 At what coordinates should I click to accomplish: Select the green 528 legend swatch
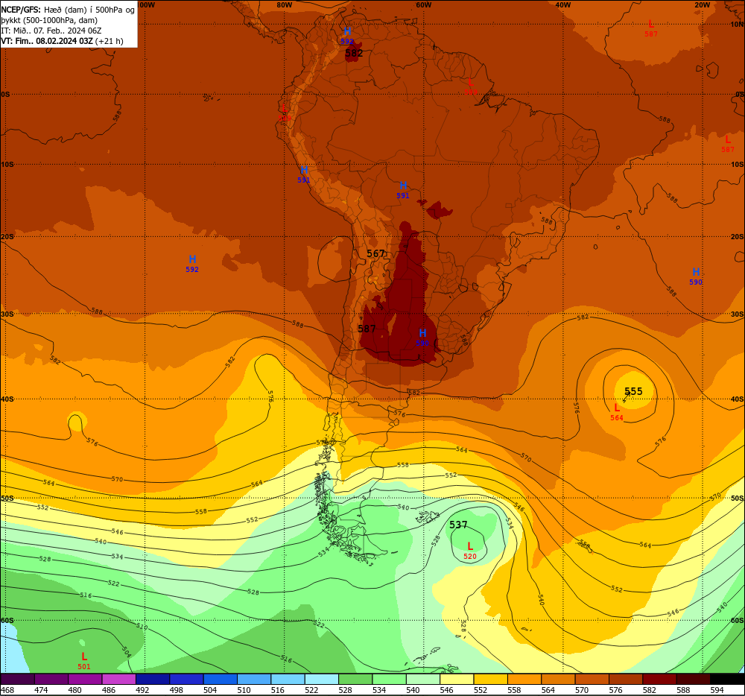coord(355,679)
